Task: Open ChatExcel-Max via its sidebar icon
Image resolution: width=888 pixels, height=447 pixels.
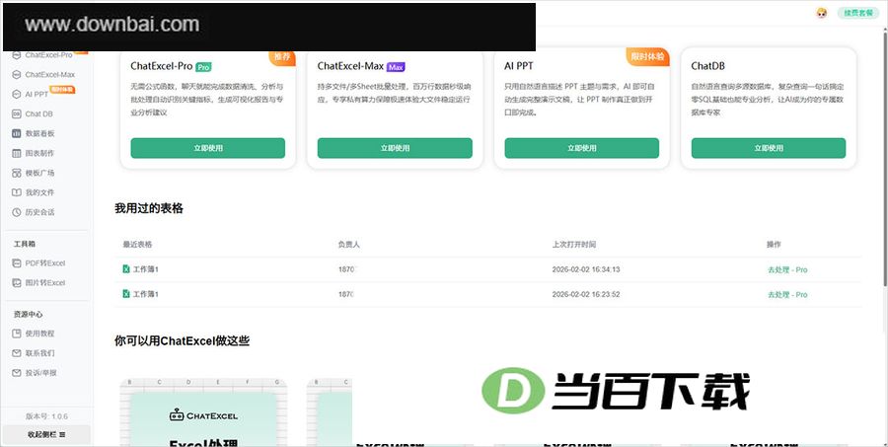Action: point(16,75)
